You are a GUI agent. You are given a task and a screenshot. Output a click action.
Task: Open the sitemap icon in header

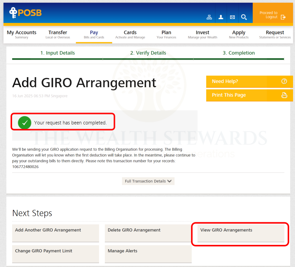[209, 17]
